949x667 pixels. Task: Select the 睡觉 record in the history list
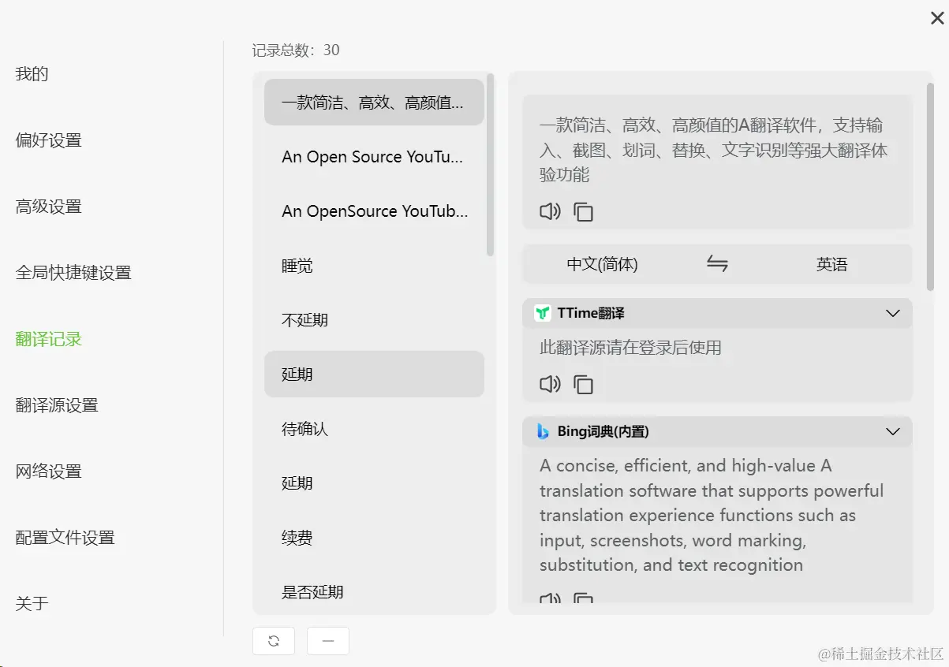coord(374,266)
